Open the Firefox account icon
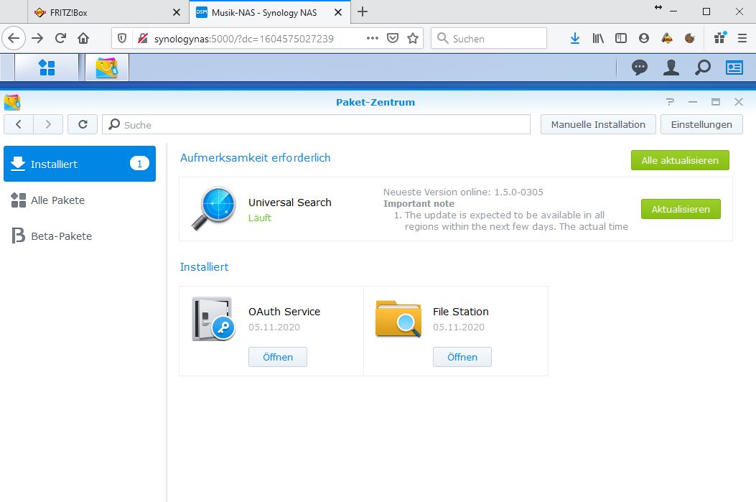 644,39
